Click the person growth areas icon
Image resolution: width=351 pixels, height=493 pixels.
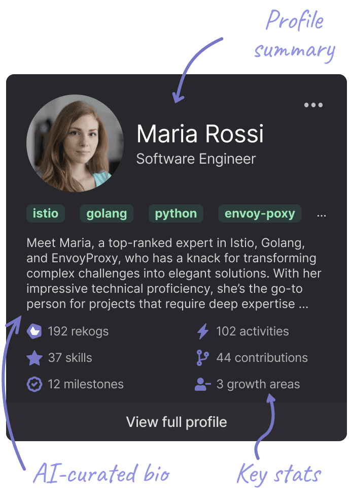pos(202,384)
